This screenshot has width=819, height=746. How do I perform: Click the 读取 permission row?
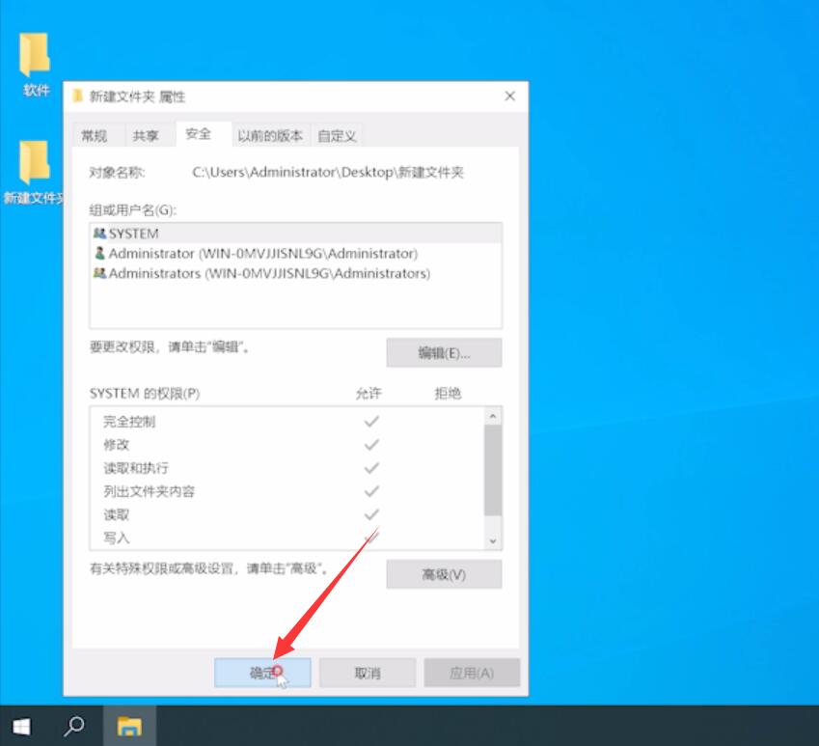point(287,514)
